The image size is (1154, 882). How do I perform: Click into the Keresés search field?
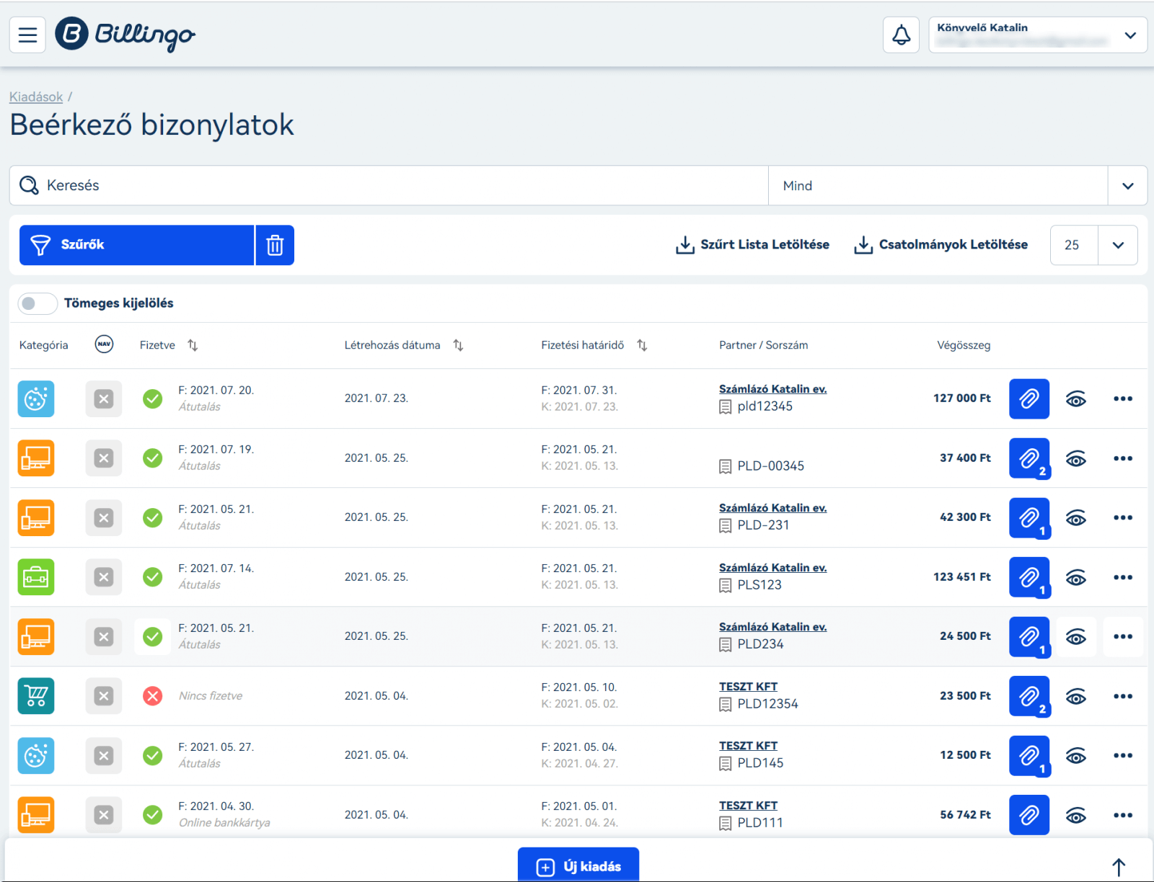[x=389, y=186]
